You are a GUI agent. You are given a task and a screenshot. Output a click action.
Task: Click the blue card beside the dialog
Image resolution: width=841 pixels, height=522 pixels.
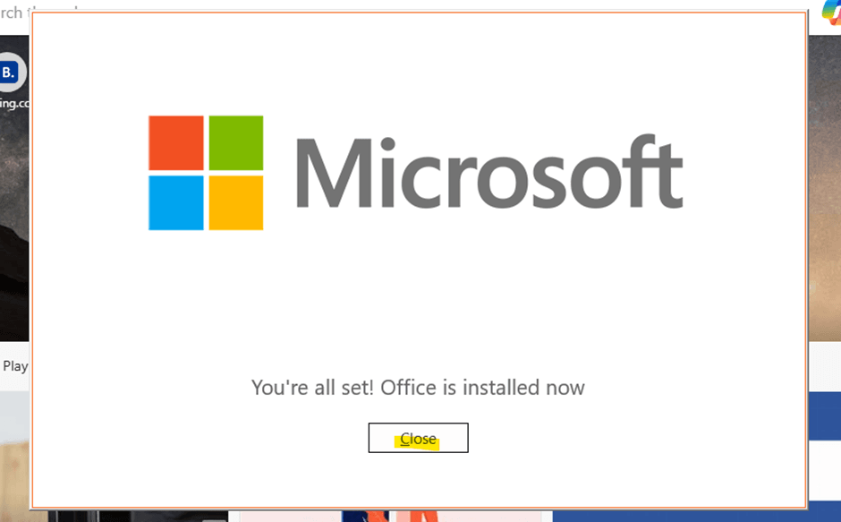[x=824, y=416]
